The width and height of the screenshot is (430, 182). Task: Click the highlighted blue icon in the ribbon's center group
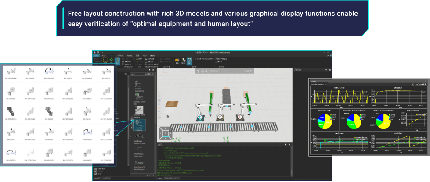(189, 61)
